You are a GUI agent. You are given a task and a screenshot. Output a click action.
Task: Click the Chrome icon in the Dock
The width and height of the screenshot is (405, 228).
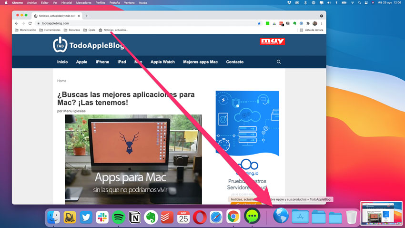(x=233, y=217)
